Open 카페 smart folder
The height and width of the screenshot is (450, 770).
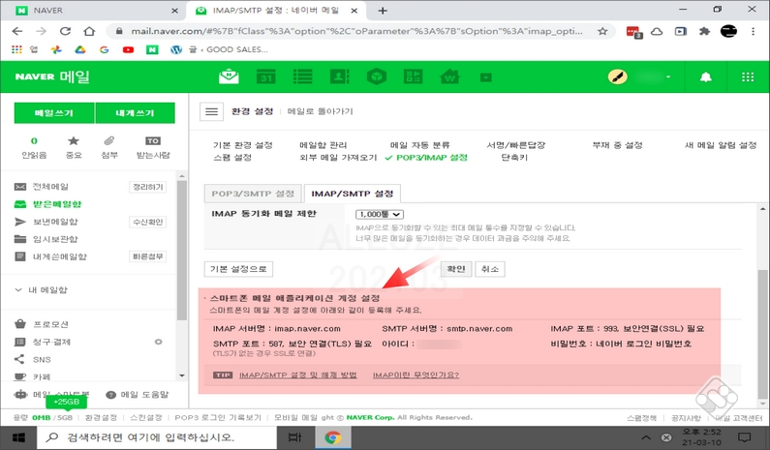pyautogui.click(x=42, y=376)
